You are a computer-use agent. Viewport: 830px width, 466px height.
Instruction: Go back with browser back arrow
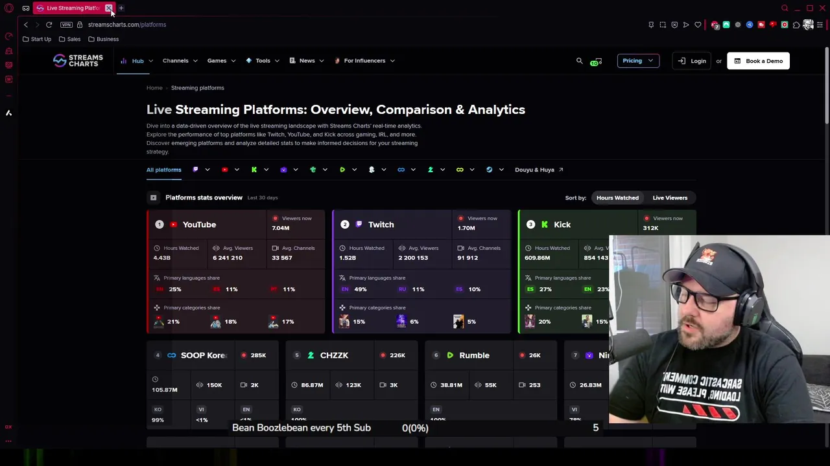pos(26,25)
